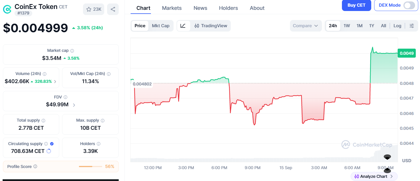Click the #1379 rank badge
Screen dimensions: 420x181
24,13
